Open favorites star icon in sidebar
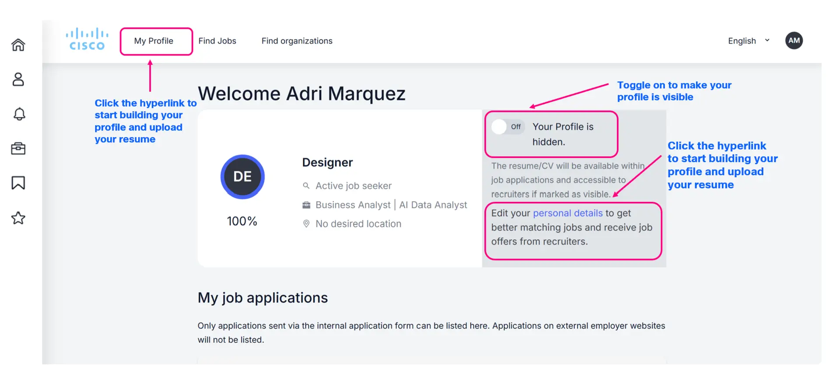Viewport: 840px width, 384px height. point(18,218)
